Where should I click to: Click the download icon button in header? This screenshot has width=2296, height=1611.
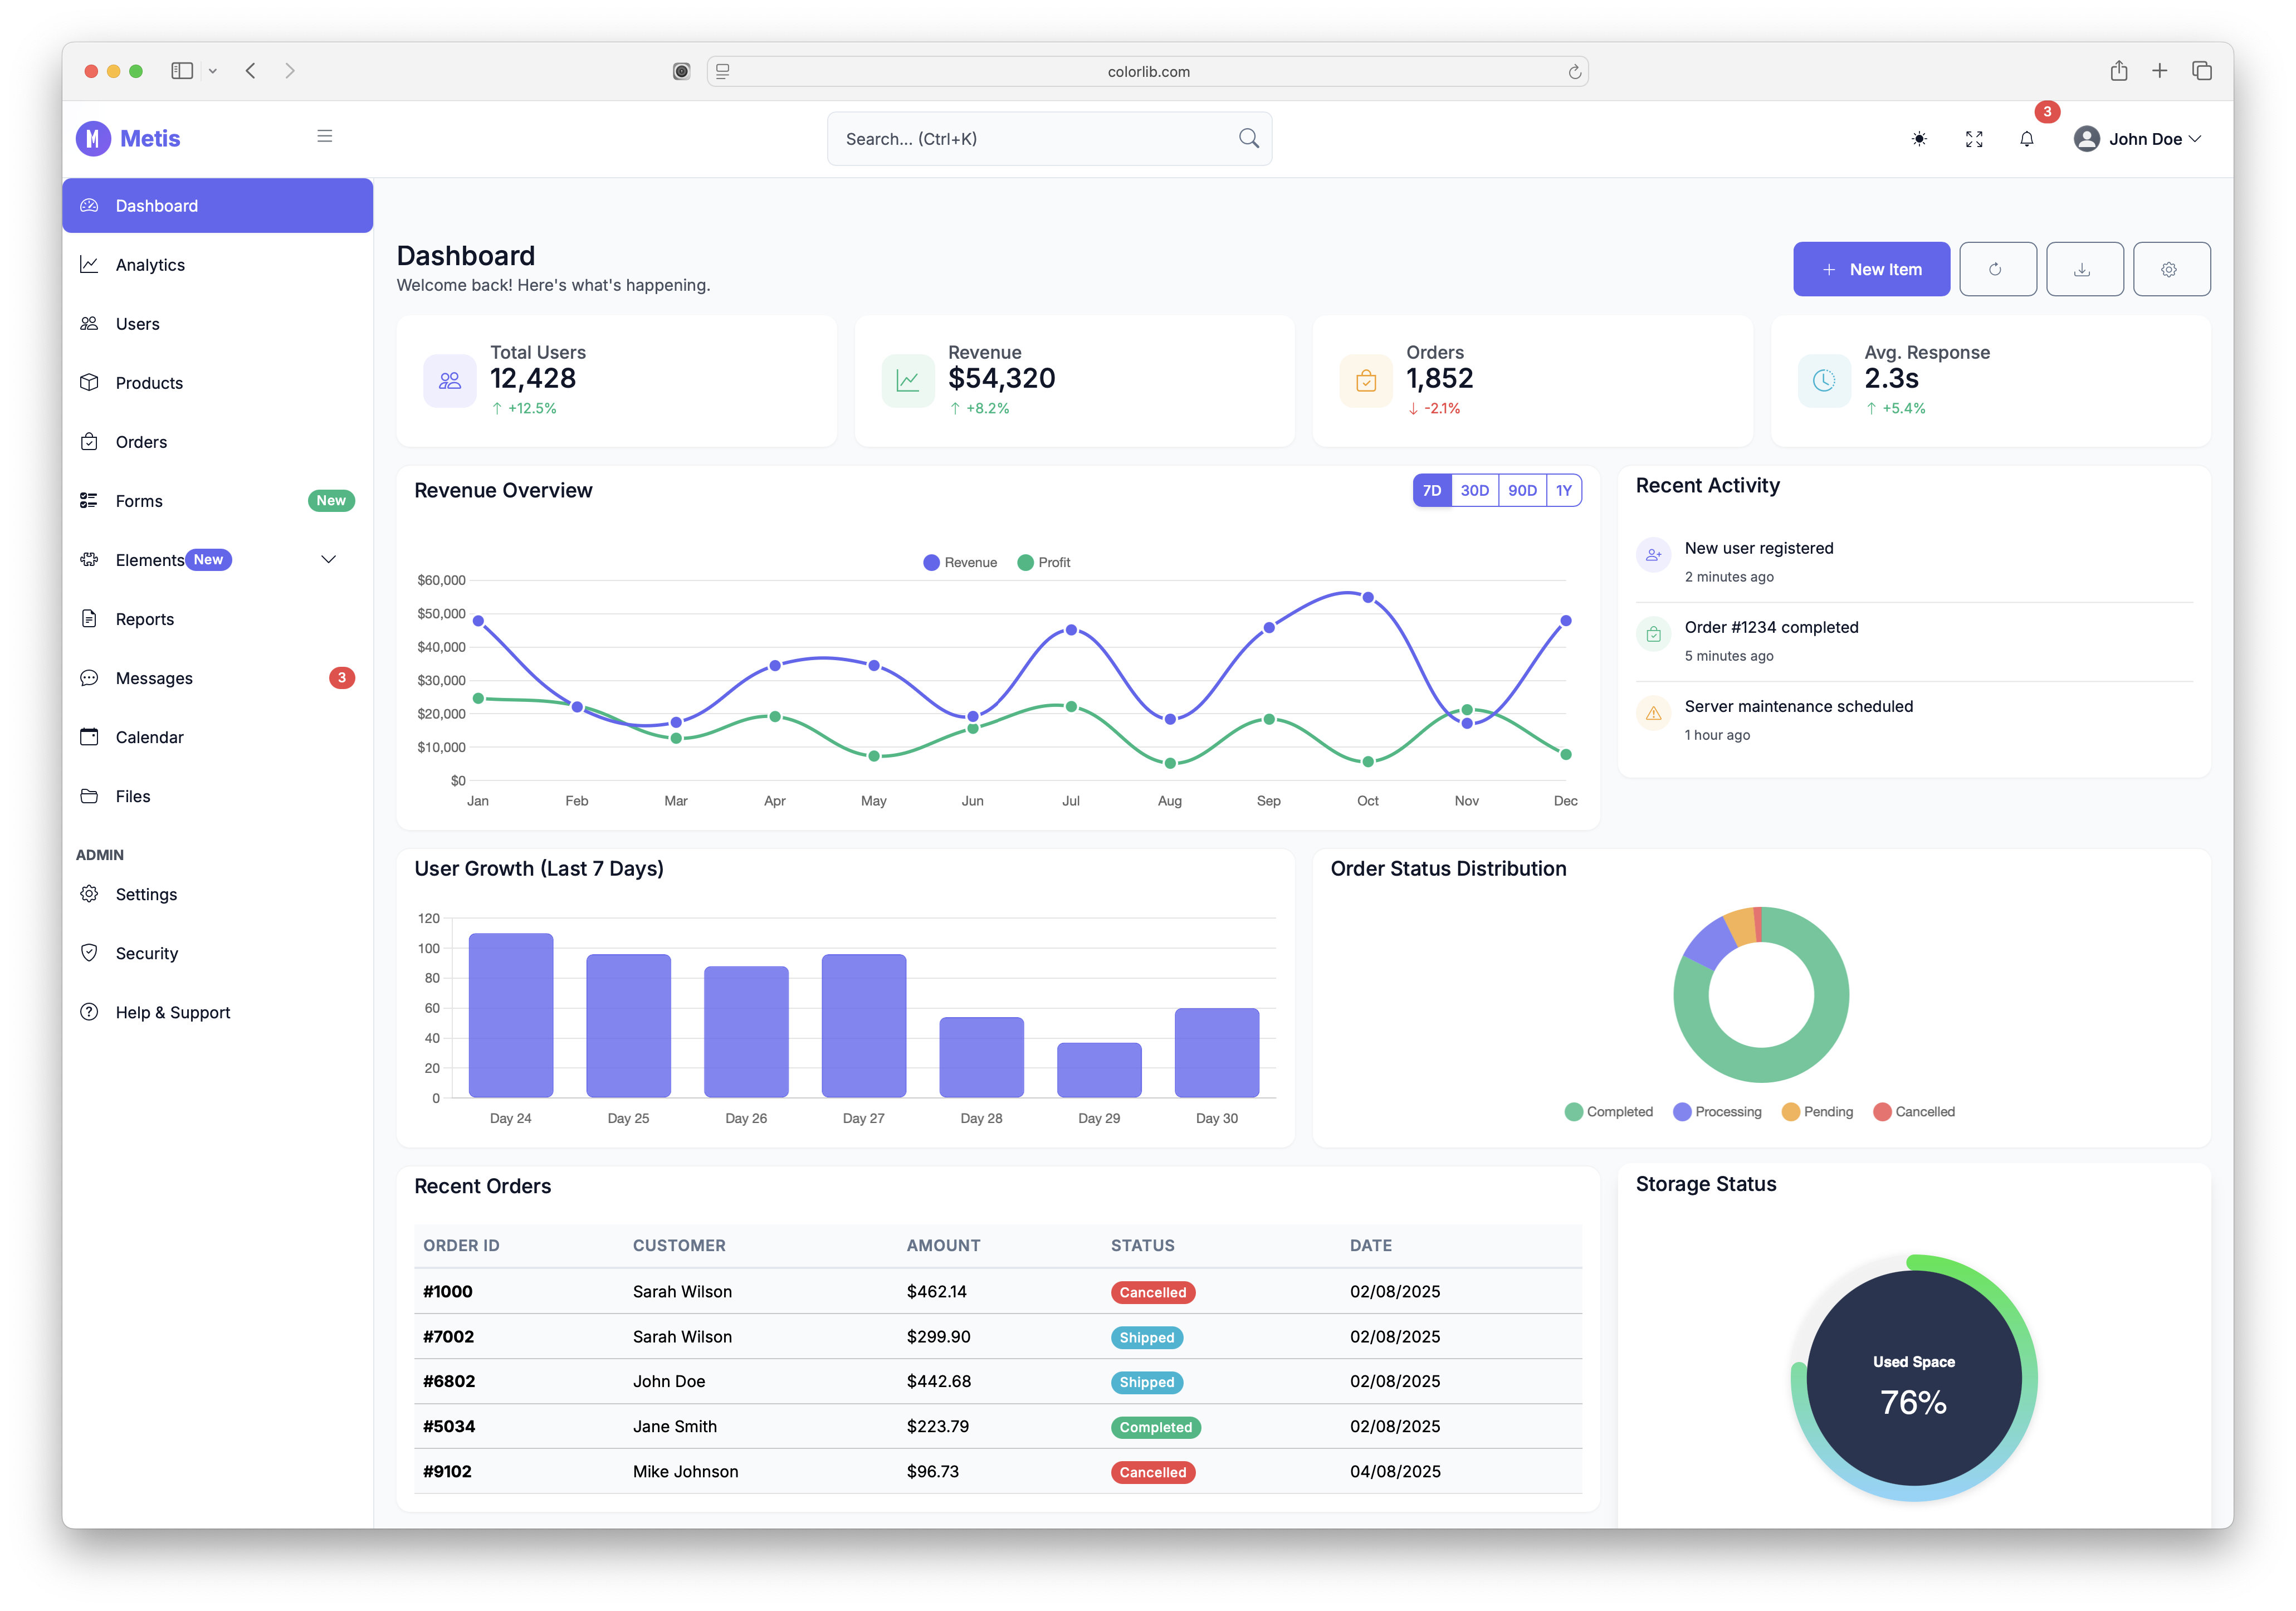tap(2083, 269)
